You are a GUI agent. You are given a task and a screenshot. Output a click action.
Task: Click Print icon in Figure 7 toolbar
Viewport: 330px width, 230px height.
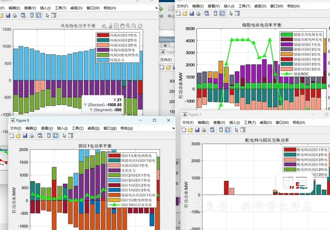tap(203, 130)
